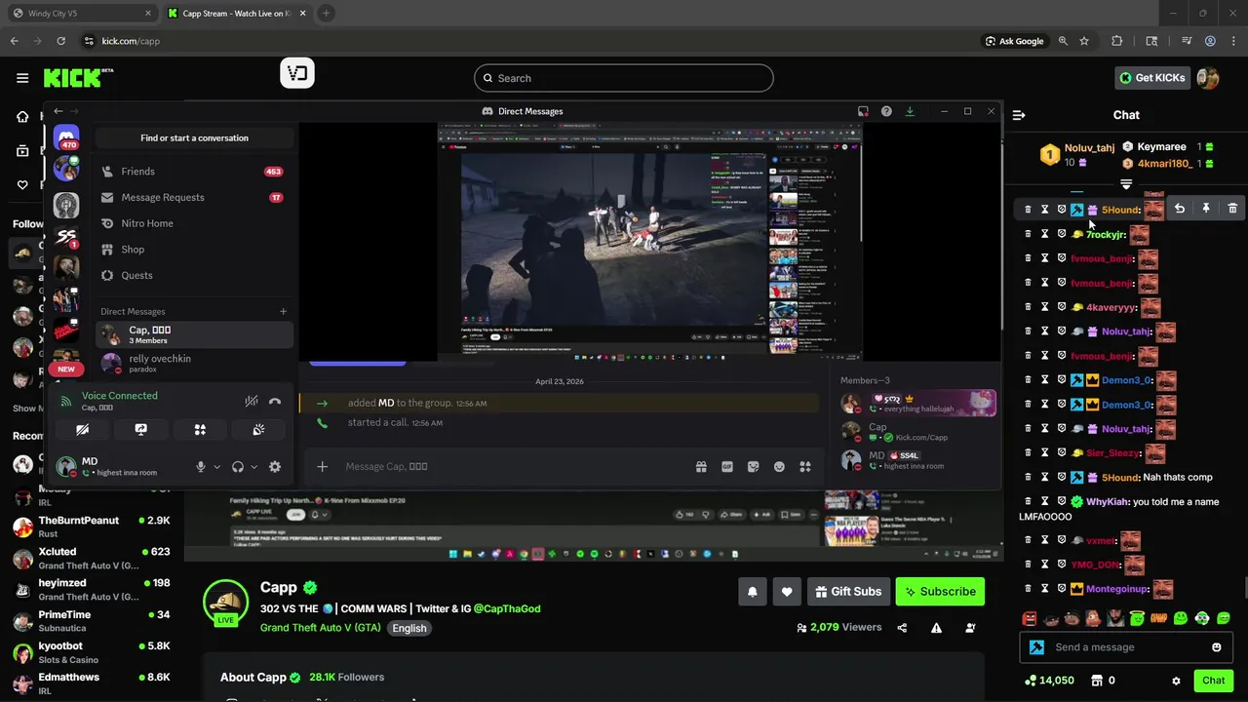Toggle follow heart for Capp
Image resolution: width=1248 pixels, height=702 pixels.
(x=787, y=592)
